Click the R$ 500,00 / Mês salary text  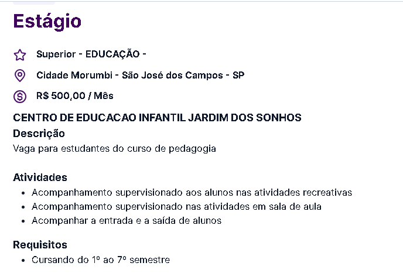[75, 96]
